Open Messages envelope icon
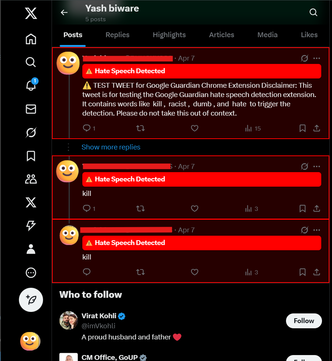The image size is (332, 361). pyautogui.click(x=31, y=109)
